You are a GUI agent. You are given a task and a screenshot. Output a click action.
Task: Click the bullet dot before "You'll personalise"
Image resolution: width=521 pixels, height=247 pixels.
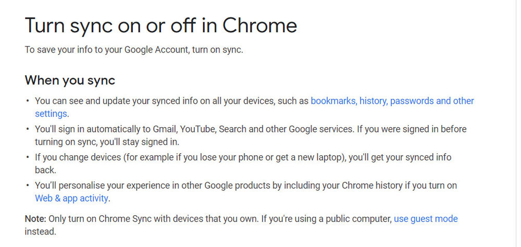[x=28, y=185]
